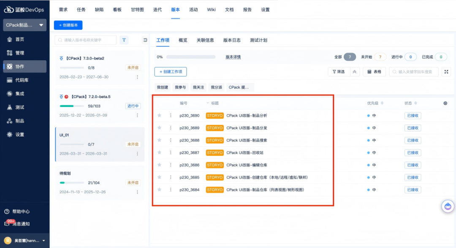Star work item p230_3687

coord(159,152)
